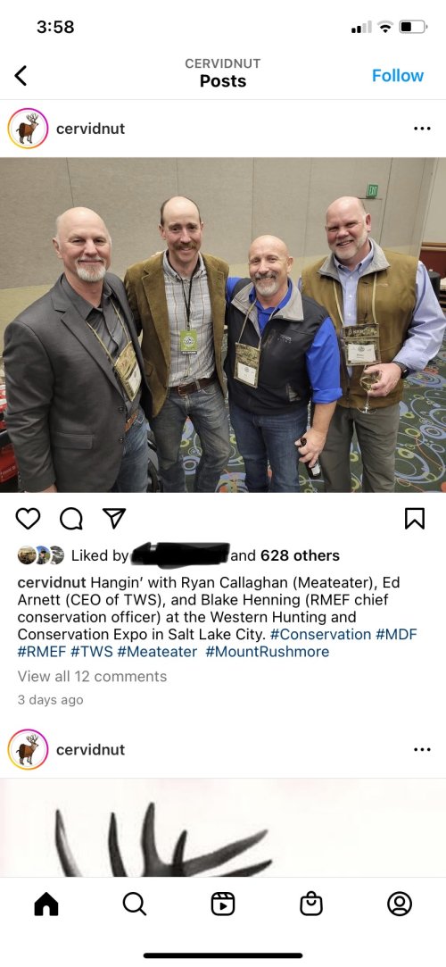Open the #MountRushmore hashtag
Image resolution: width=446 pixels, height=967 pixels.
[268, 652]
